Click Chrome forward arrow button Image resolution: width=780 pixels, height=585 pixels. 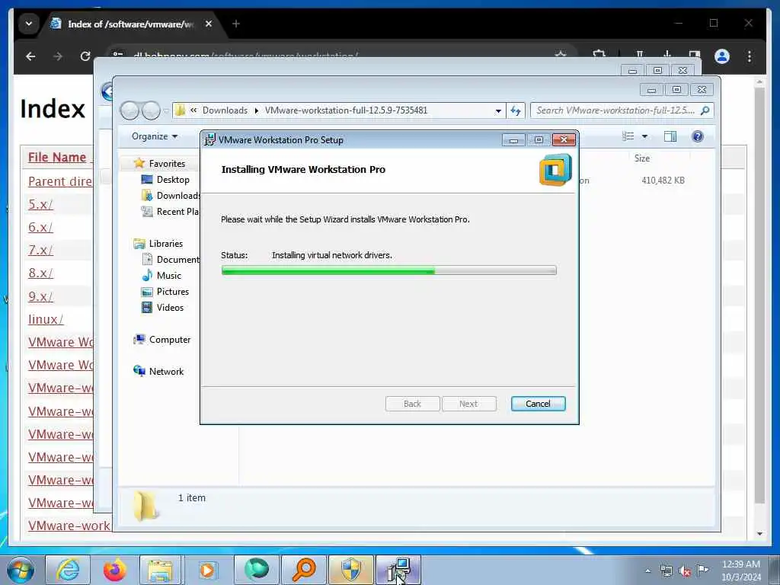click(x=58, y=56)
